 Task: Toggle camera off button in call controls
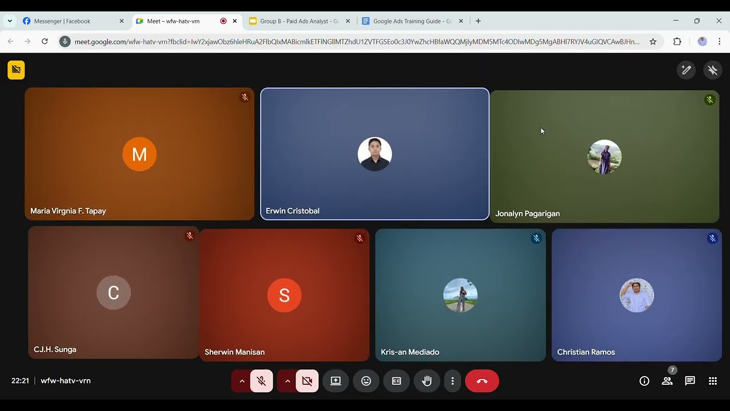pos(307,381)
